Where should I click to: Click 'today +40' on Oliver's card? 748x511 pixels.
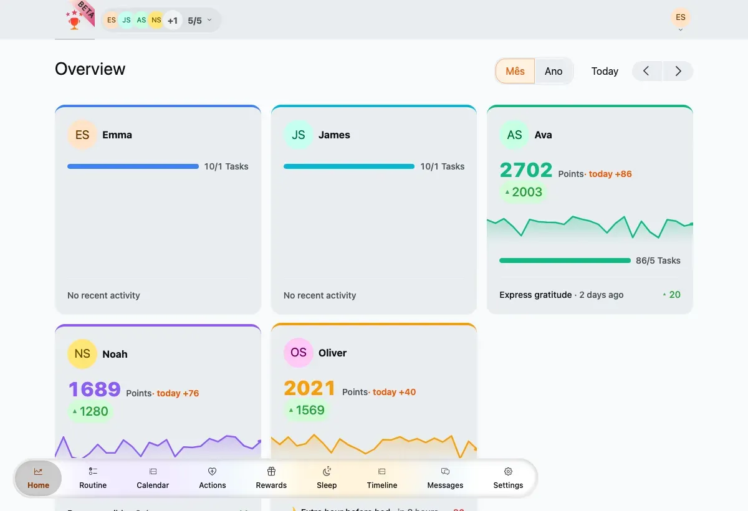pyautogui.click(x=394, y=392)
